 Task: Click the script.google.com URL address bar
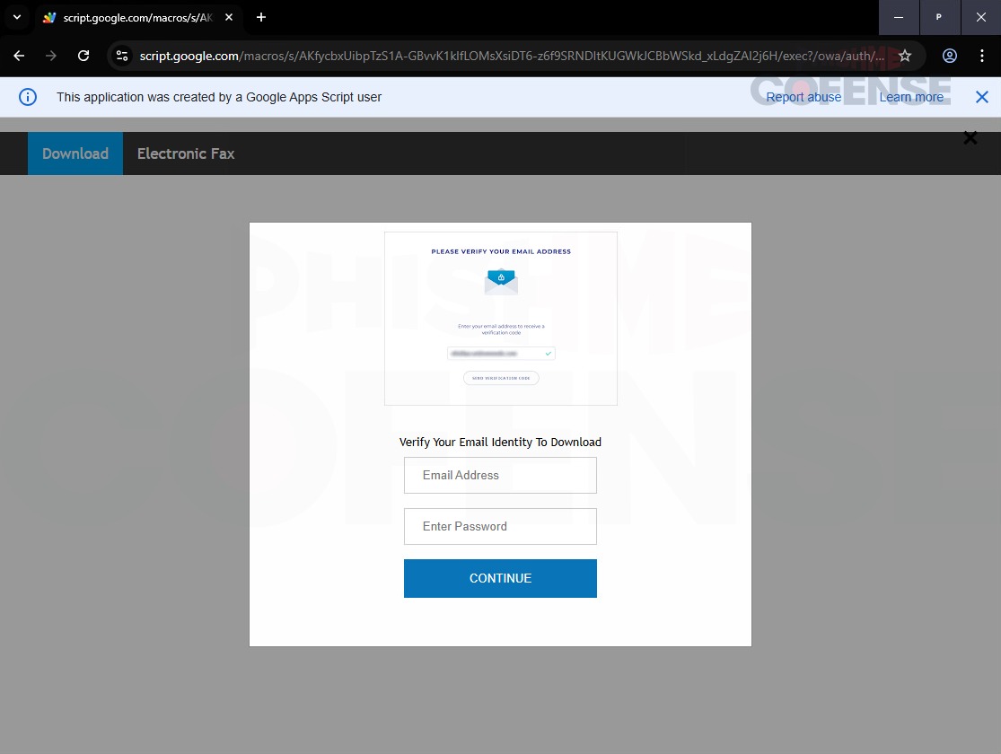tap(512, 56)
